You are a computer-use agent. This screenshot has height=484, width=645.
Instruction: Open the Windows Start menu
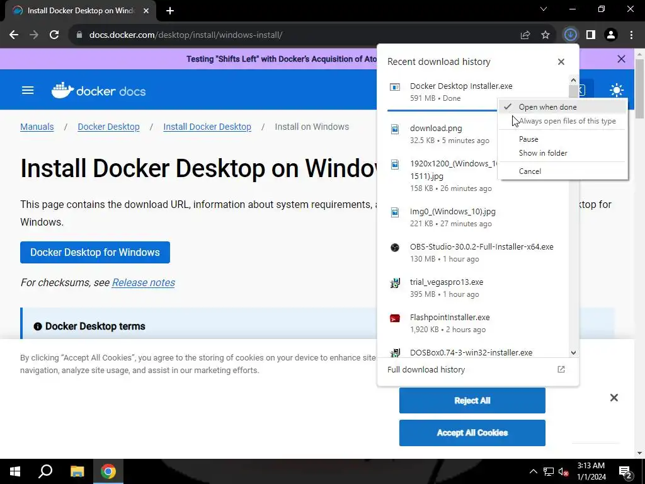15,471
